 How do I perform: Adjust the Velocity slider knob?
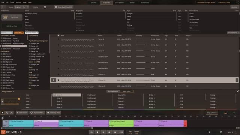(45, 7)
